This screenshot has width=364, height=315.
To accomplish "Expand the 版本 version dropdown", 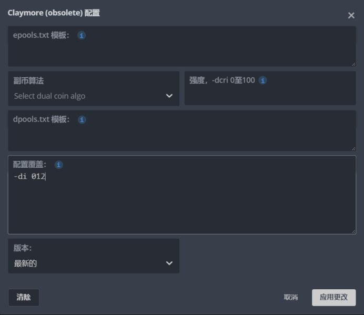I will [94, 263].
